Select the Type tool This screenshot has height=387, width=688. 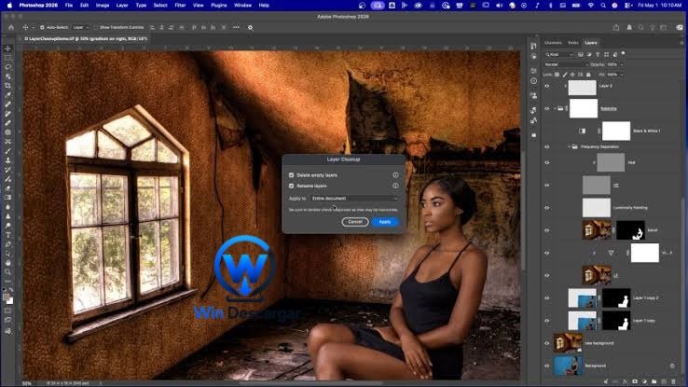tap(7, 235)
